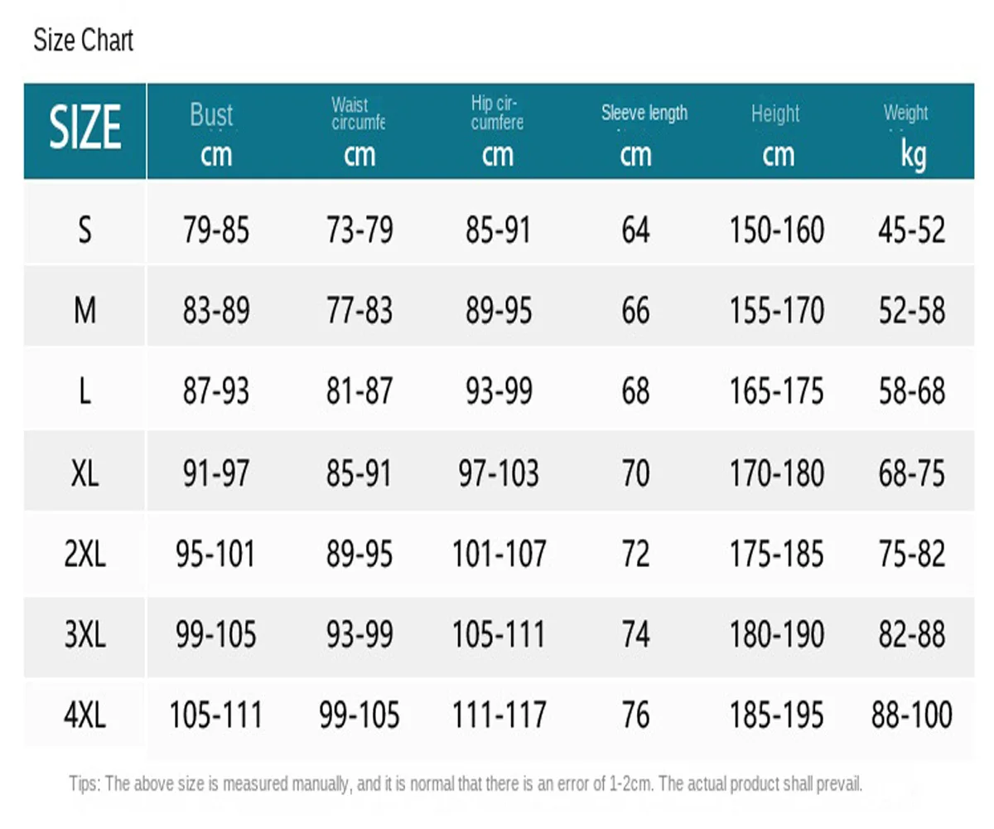
Task: Click the Tips measurement note text
Action: point(466,783)
